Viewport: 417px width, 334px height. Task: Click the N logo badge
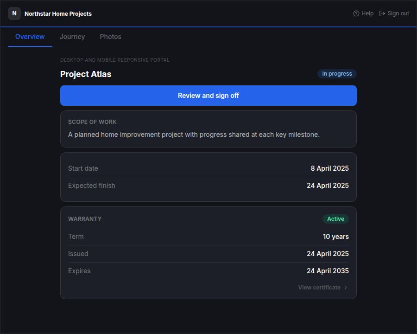pos(14,13)
